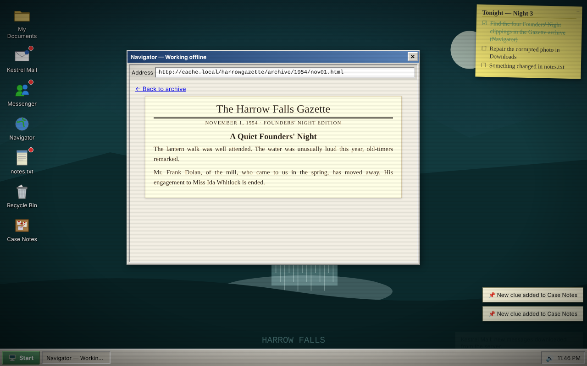Click the Tonight — Night 3 note title

pos(508,13)
